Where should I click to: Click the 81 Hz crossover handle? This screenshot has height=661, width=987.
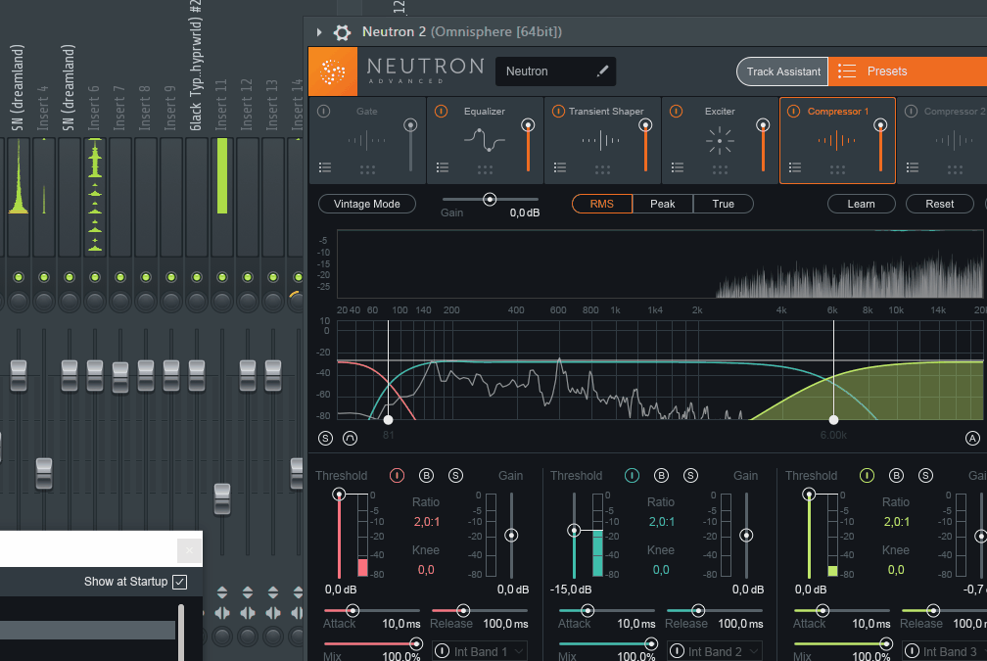(x=389, y=419)
